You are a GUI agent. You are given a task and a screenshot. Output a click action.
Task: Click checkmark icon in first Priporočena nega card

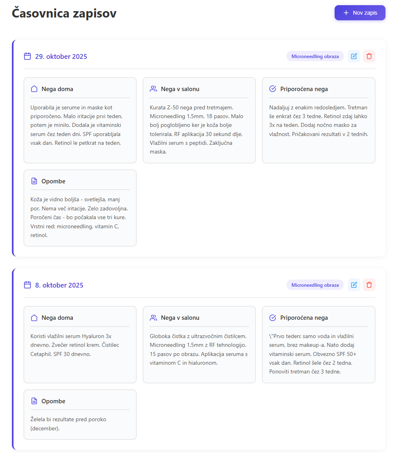click(273, 89)
